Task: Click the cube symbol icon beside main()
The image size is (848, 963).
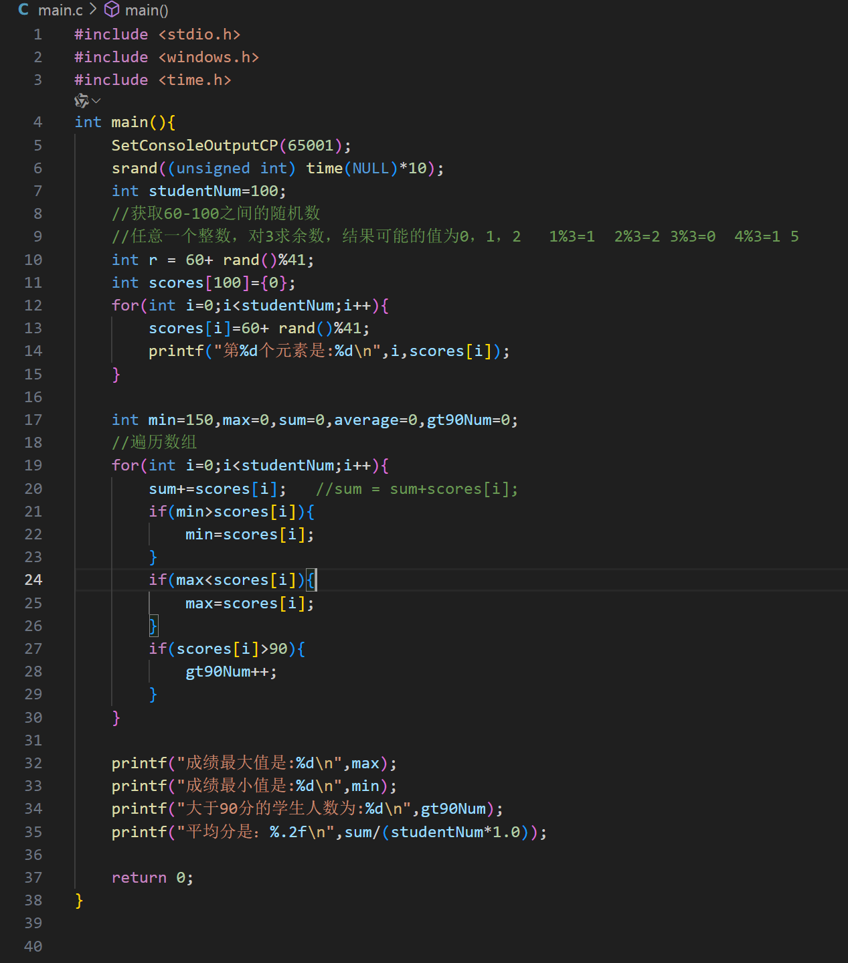Action: 112,10
